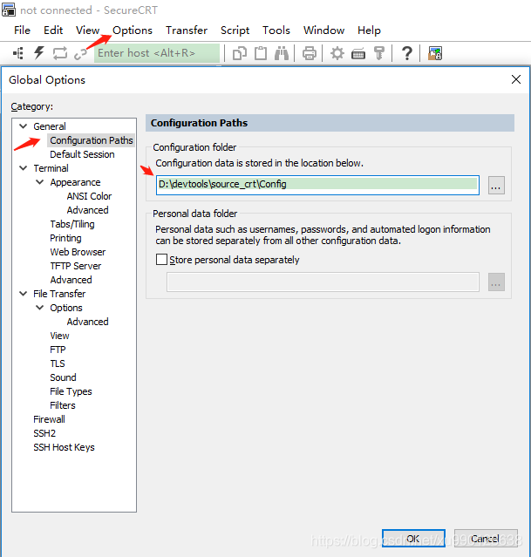The image size is (531, 557).
Task: Select TFTP Server in category tree
Action: click(75, 266)
